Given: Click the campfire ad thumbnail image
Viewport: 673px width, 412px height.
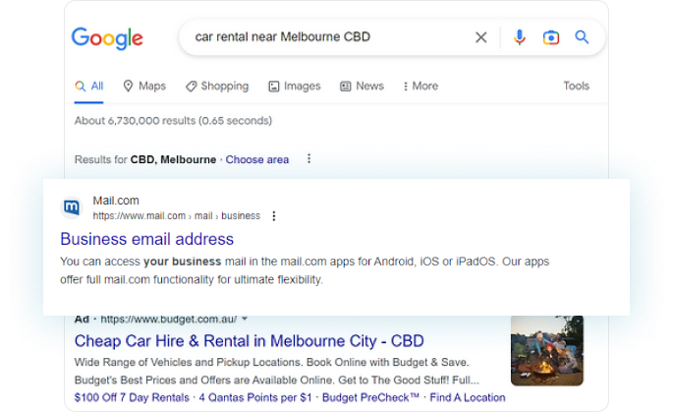Looking at the screenshot, I should (x=547, y=351).
